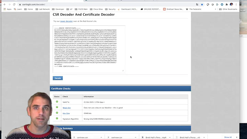
Task: Click the '21 Oct 2025' validity info cell
Action: pyautogui.click(x=135, y=102)
